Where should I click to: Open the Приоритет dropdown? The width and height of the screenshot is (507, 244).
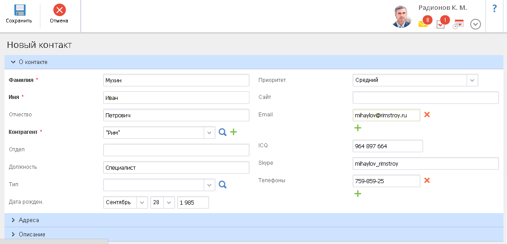472,80
